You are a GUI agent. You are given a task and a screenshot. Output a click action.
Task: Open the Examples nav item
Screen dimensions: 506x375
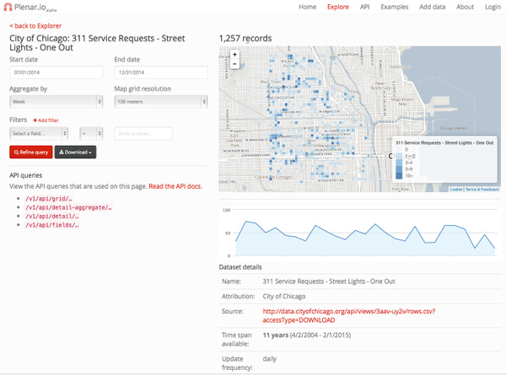pyautogui.click(x=395, y=7)
